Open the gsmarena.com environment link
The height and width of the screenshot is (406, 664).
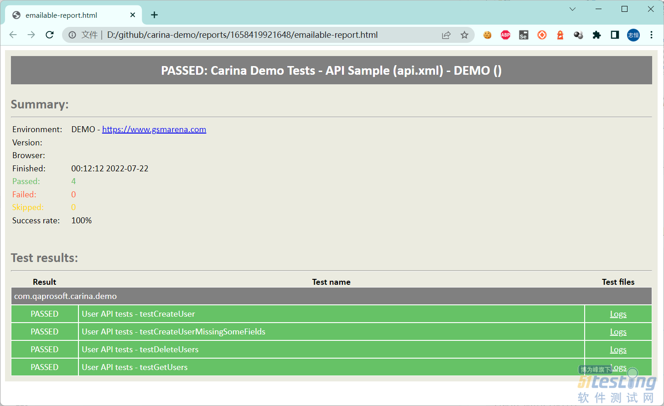[154, 129]
